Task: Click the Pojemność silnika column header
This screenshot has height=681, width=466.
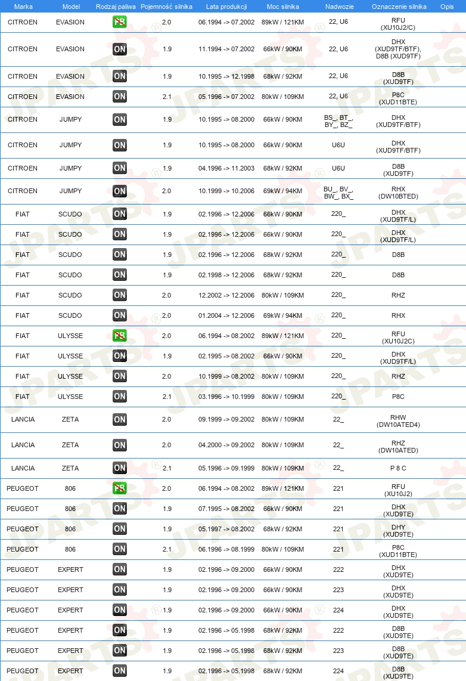Action: click(x=167, y=7)
